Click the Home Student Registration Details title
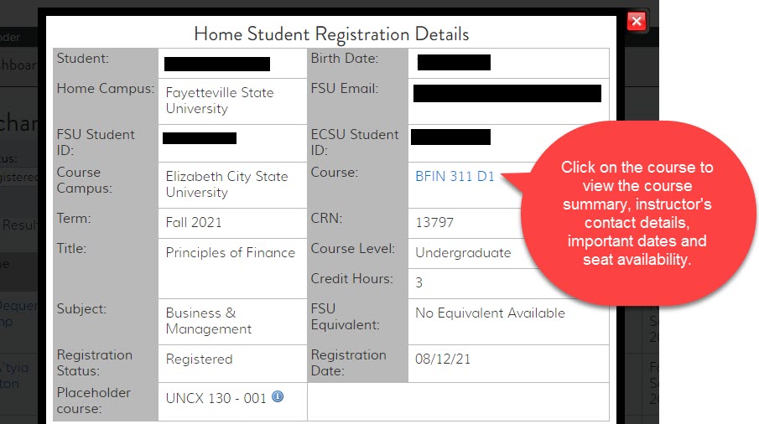This screenshot has height=424, width=759. point(331,34)
